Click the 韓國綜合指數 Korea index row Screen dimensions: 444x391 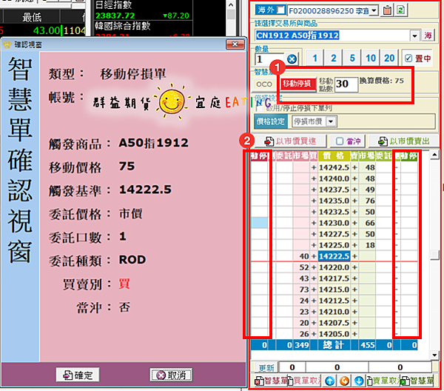[143, 28]
